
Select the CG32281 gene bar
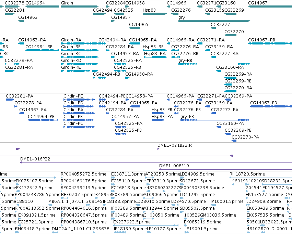pyautogui.click(x=10, y=14)
